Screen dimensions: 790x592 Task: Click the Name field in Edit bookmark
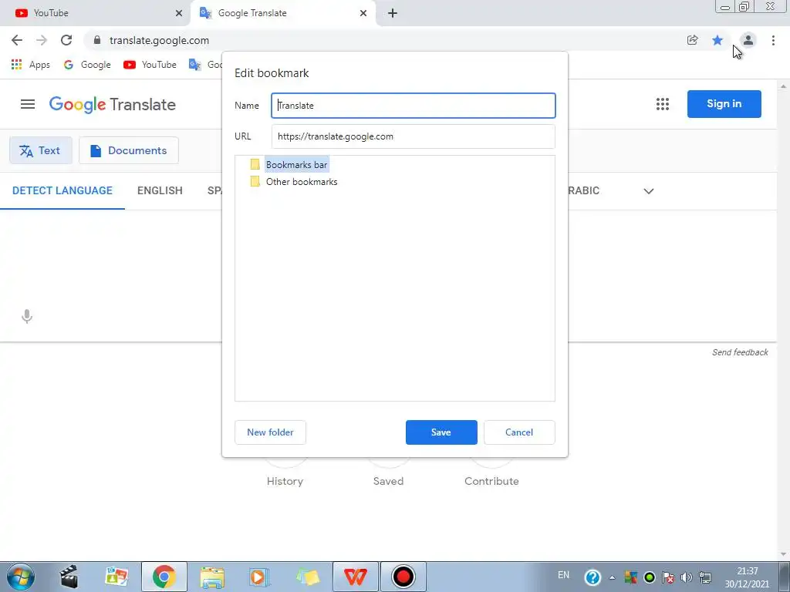[414, 105]
